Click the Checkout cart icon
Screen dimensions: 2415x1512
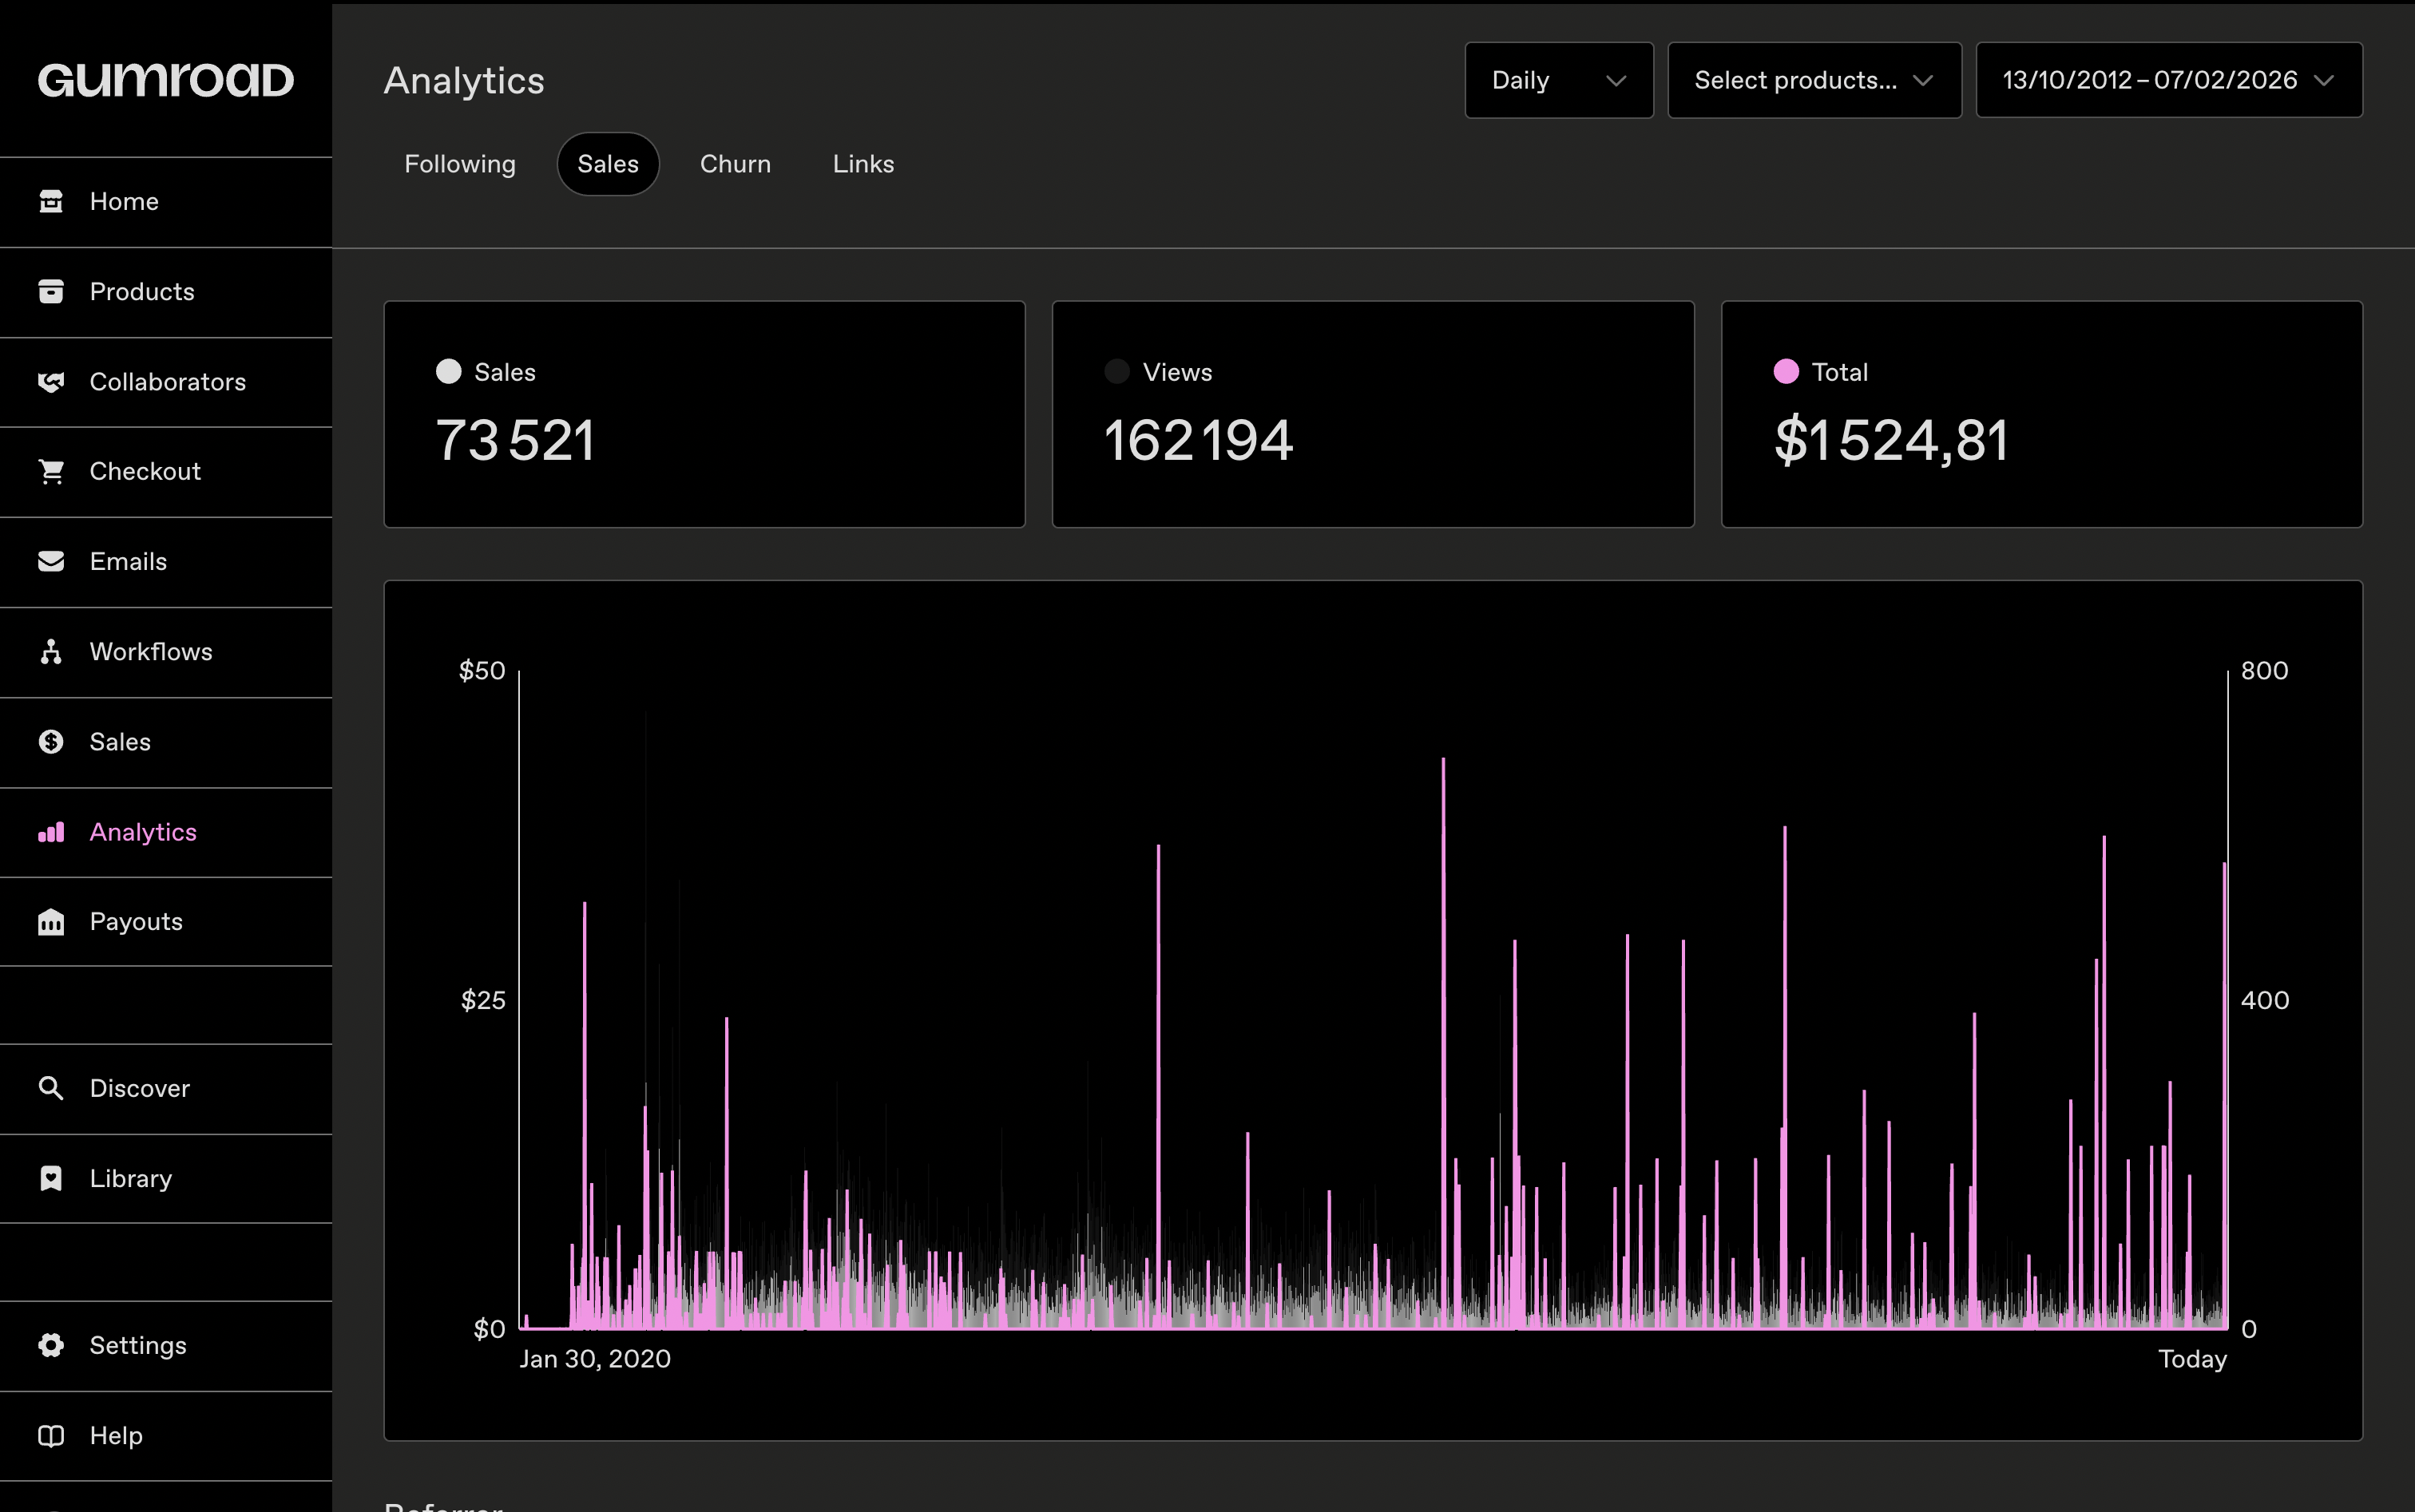pos(51,471)
